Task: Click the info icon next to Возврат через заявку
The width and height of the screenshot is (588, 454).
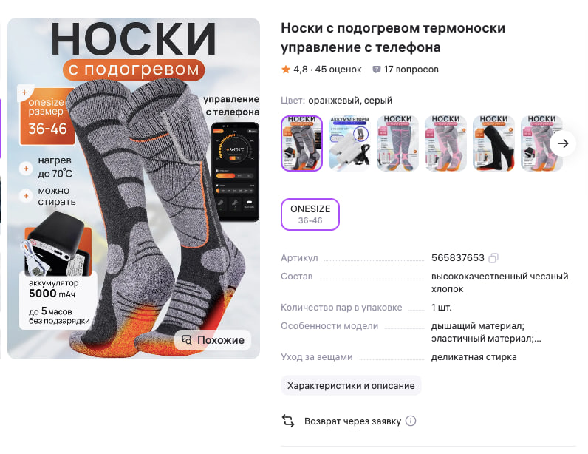Action: point(411,421)
